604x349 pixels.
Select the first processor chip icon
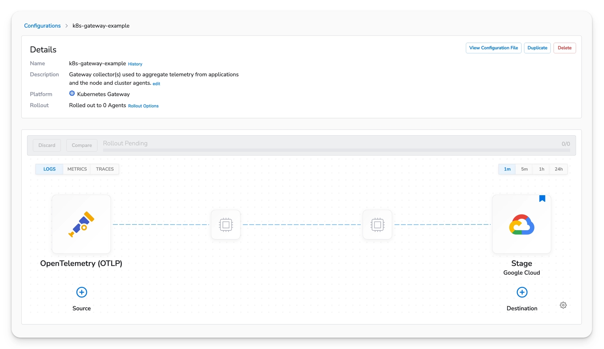[226, 224]
